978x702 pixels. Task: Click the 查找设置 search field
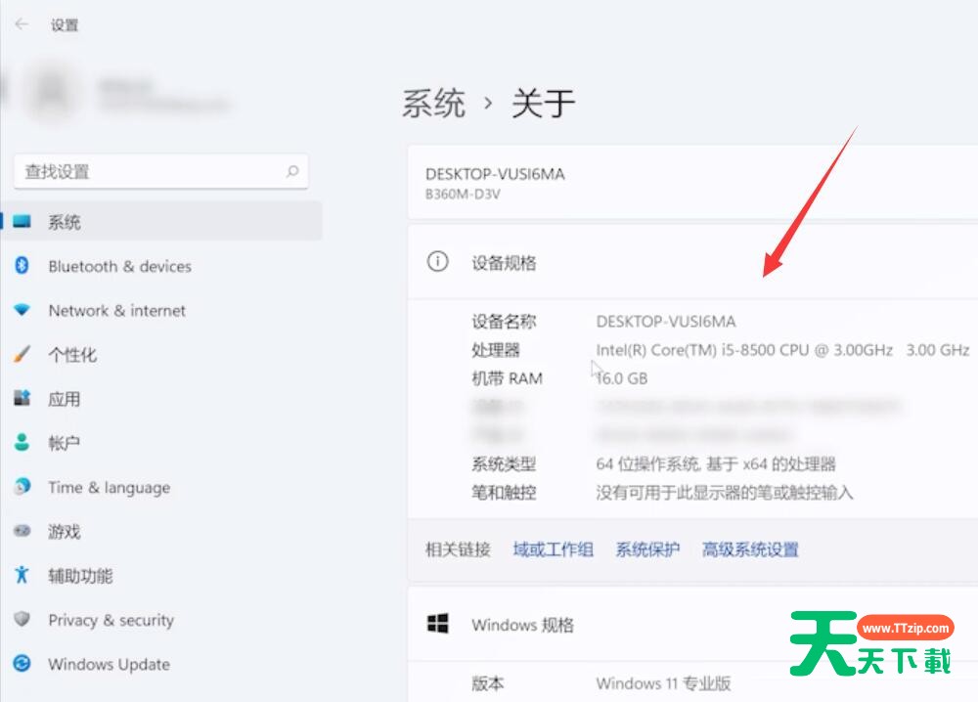[x=147, y=171]
